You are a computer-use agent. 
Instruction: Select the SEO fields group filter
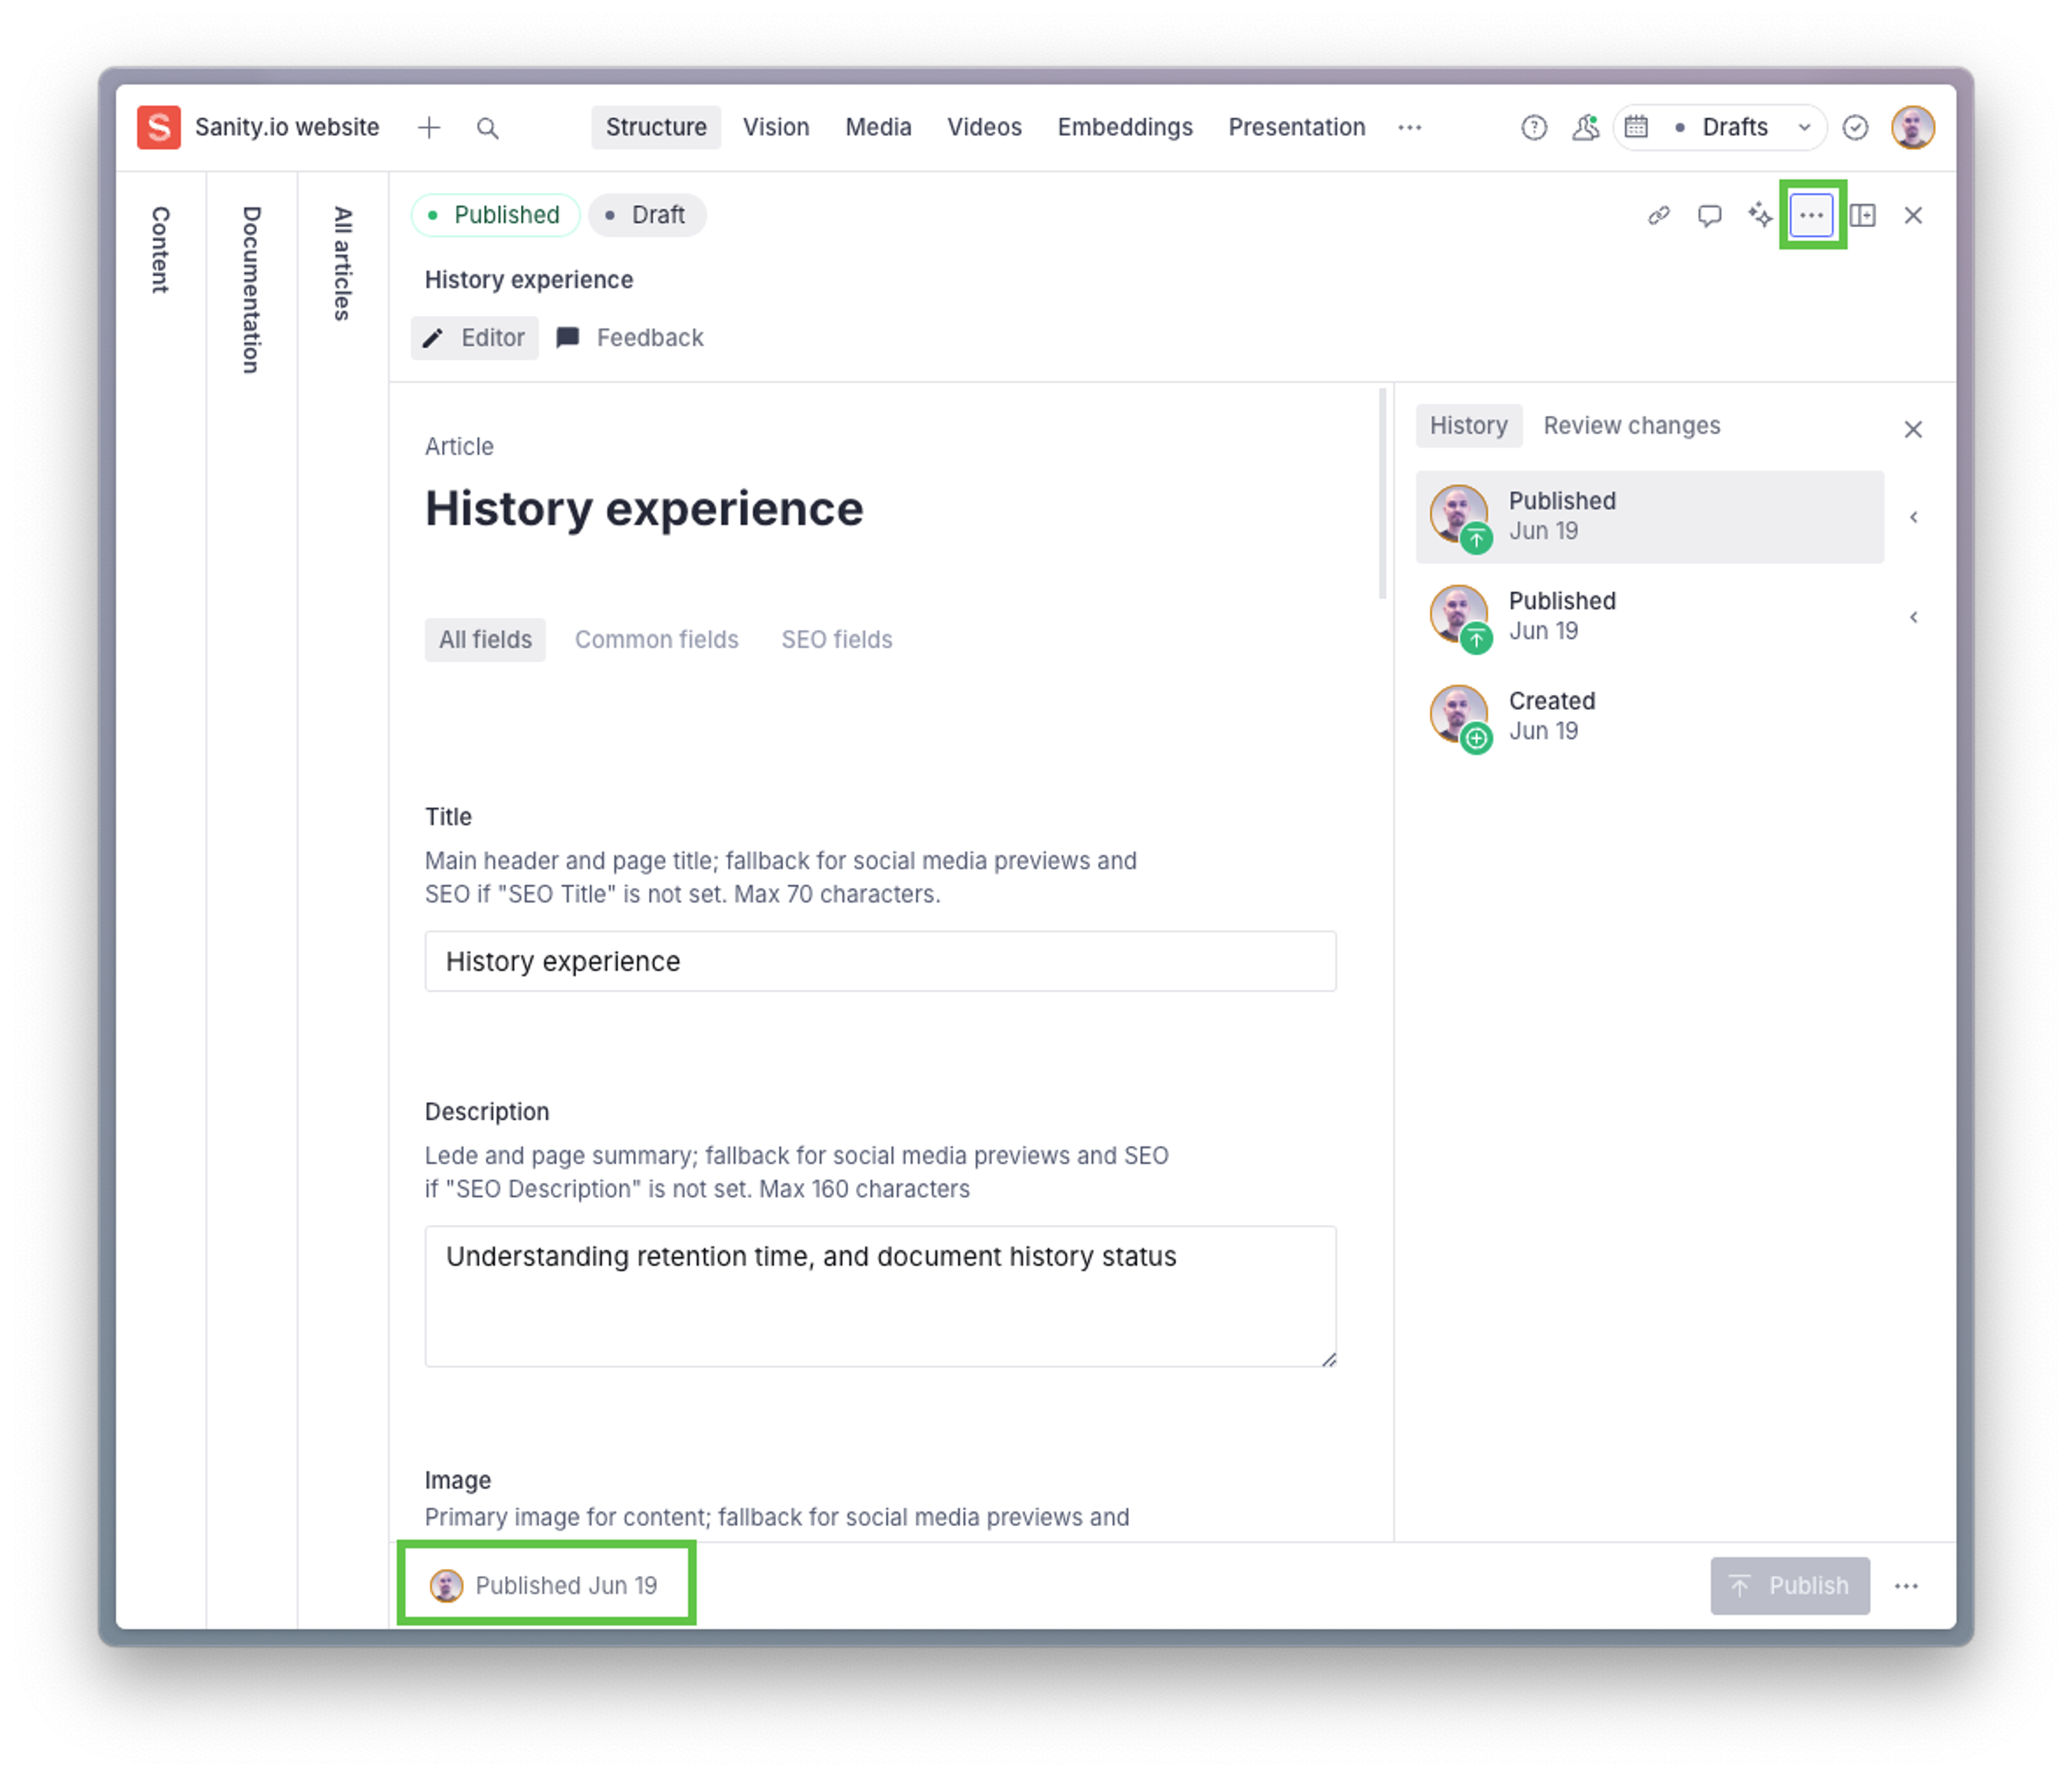coord(836,639)
